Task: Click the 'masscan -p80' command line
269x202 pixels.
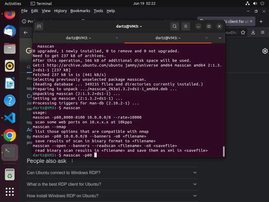Action: point(78,155)
